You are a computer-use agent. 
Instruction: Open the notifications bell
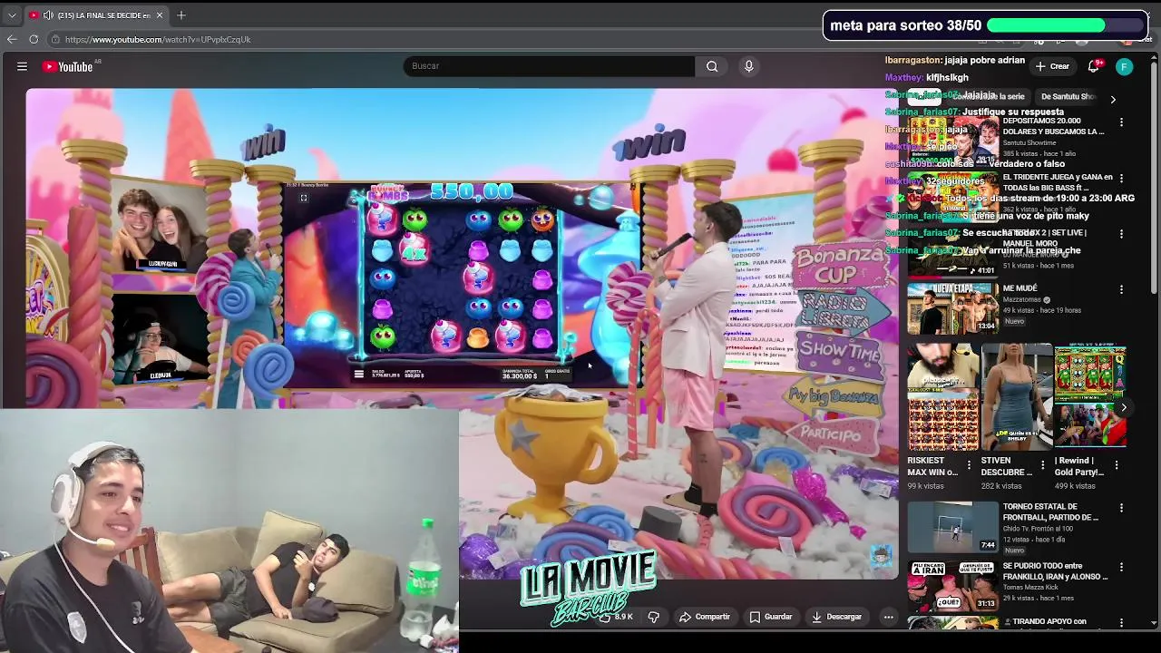tap(1094, 66)
